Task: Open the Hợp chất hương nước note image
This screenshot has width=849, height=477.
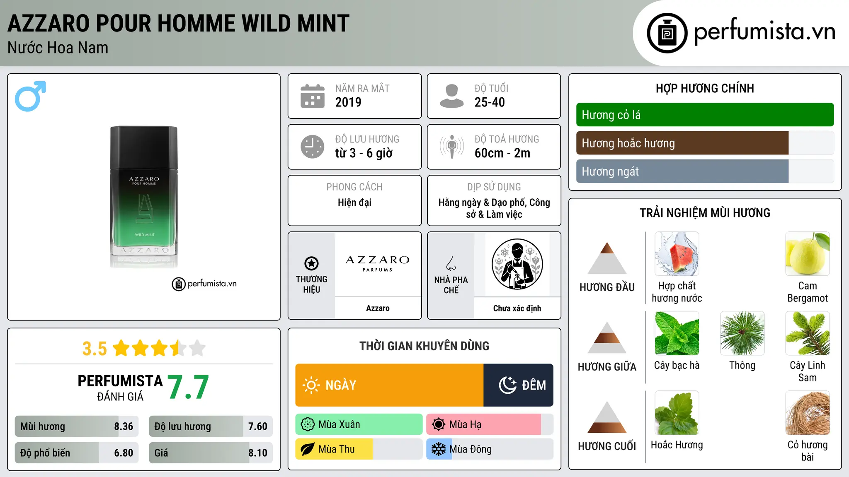Action: 677,254
